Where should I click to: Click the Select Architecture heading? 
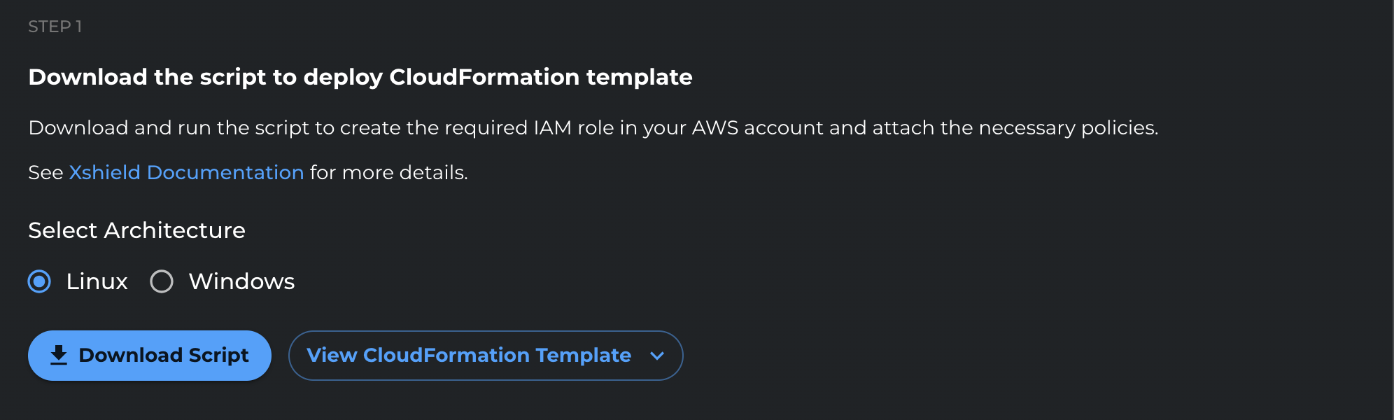(136, 230)
